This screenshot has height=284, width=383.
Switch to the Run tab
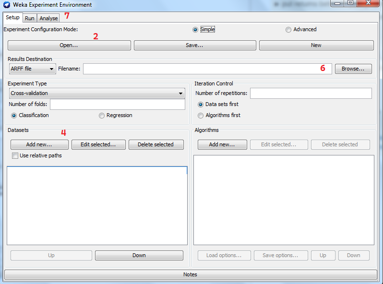point(30,18)
